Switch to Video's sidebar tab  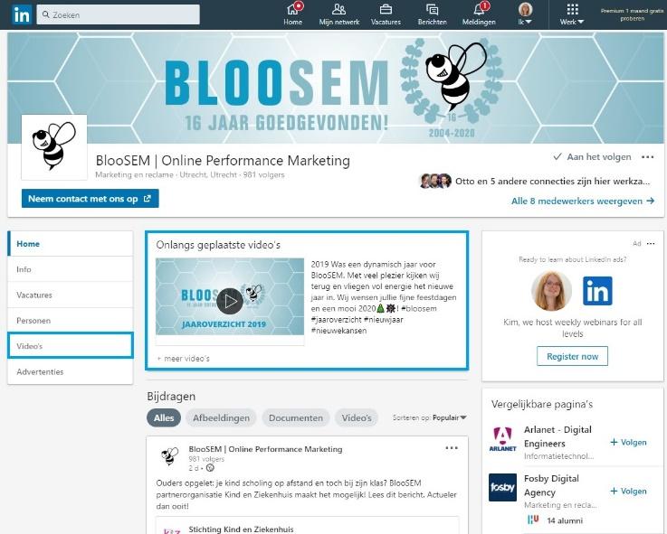[x=71, y=346]
